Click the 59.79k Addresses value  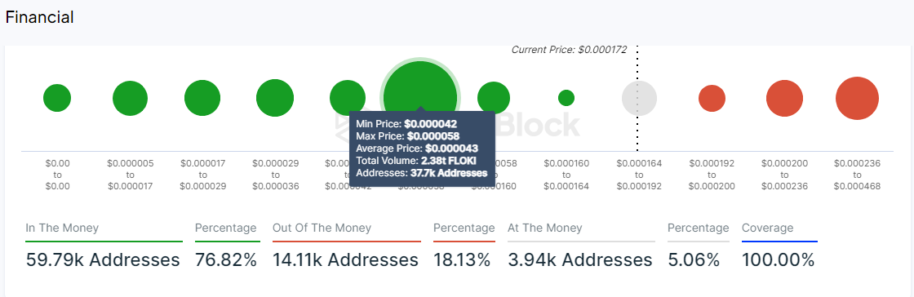pos(103,259)
